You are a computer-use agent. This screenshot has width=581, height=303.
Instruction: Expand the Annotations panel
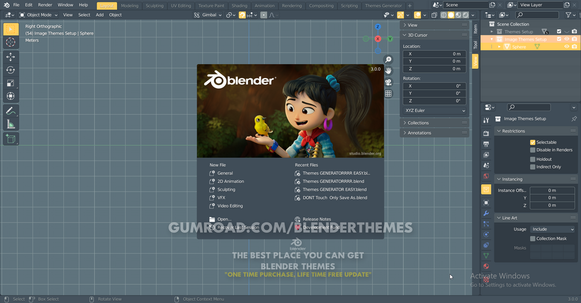point(435,133)
